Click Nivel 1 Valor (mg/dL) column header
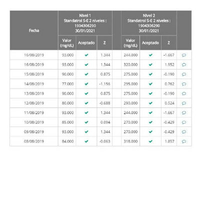 67,43
